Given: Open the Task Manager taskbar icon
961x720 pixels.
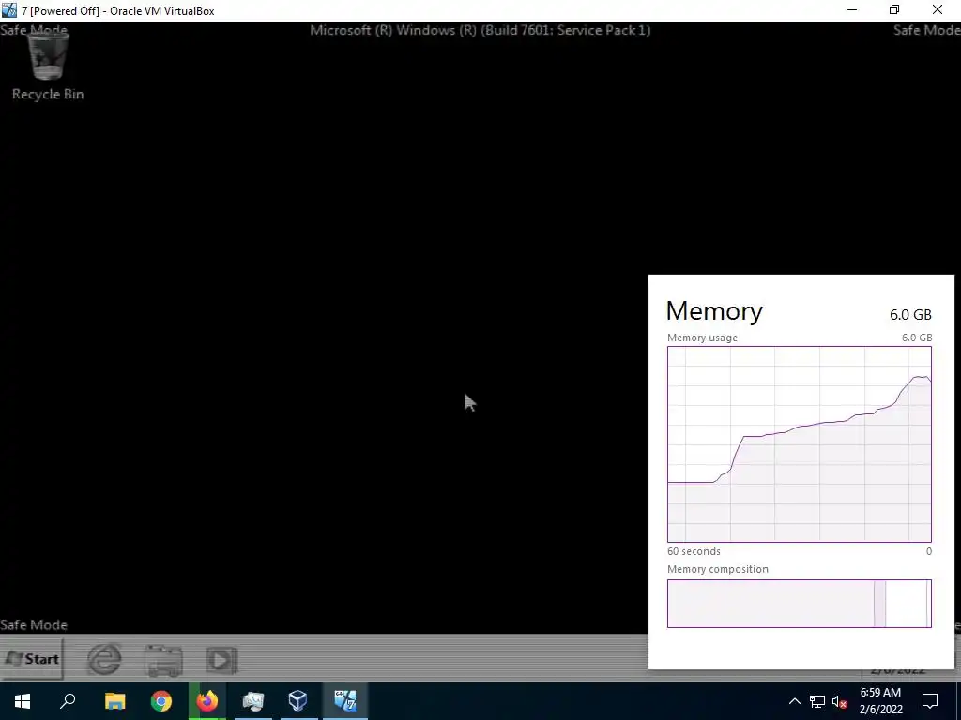Looking at the screenshot, I should pos(253,701).
